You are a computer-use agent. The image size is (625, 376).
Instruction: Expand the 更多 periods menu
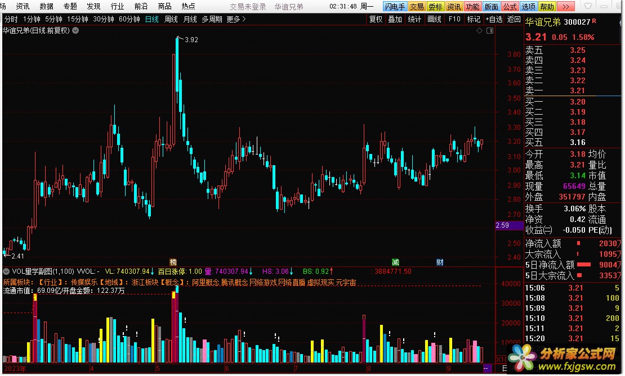236,19
